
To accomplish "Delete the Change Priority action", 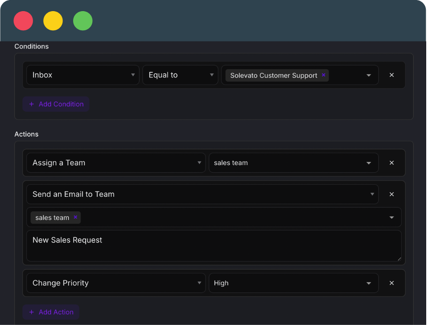I will [x=391, y=283].
